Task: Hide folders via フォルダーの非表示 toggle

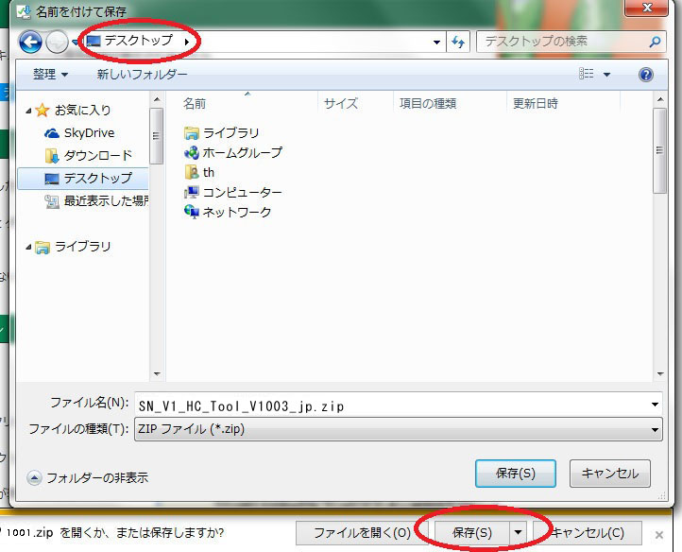Action: (x=89, y=477)
